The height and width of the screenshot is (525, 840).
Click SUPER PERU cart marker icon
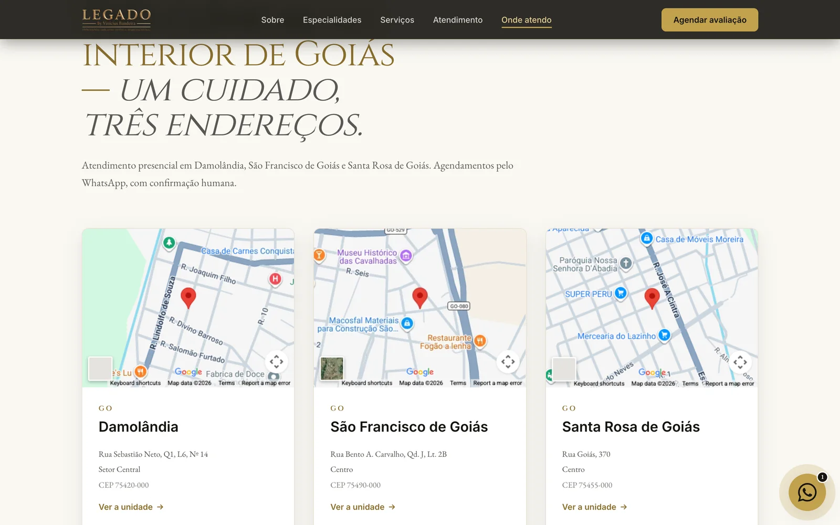click(x=621, y=293)
